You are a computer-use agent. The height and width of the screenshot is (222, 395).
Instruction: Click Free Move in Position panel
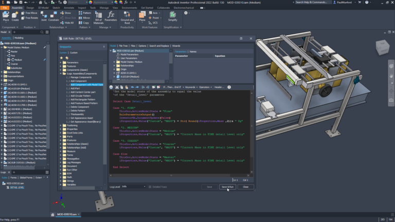[29, 13]
